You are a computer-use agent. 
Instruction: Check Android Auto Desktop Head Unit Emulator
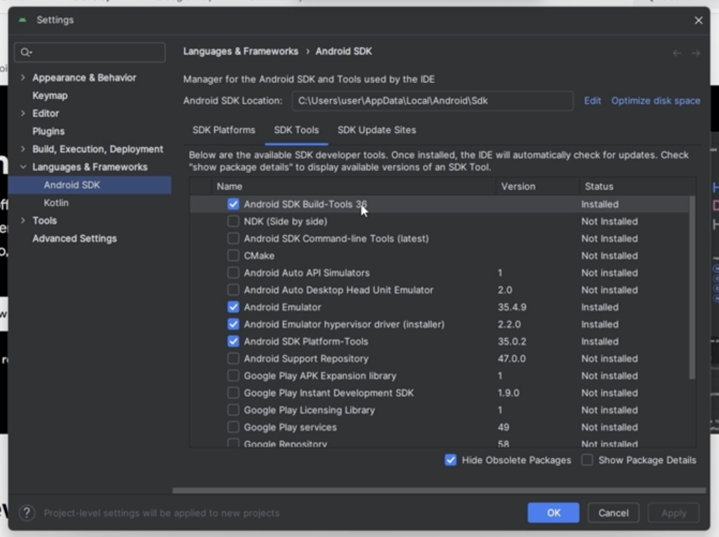233,290
